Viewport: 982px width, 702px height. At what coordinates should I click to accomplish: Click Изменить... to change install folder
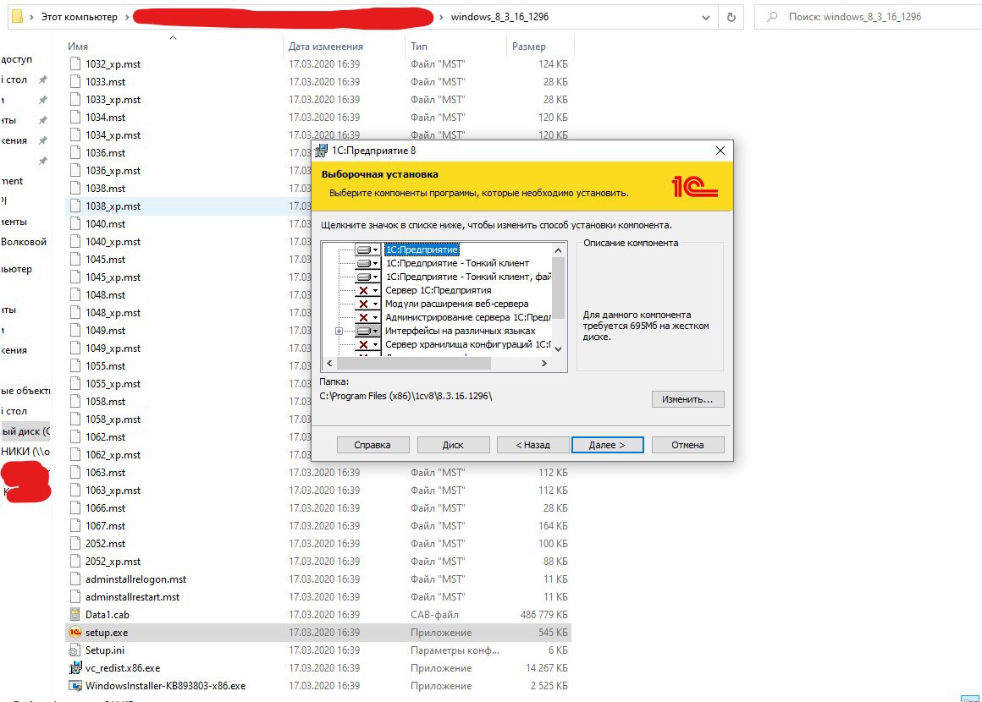[x=687, y=399]
